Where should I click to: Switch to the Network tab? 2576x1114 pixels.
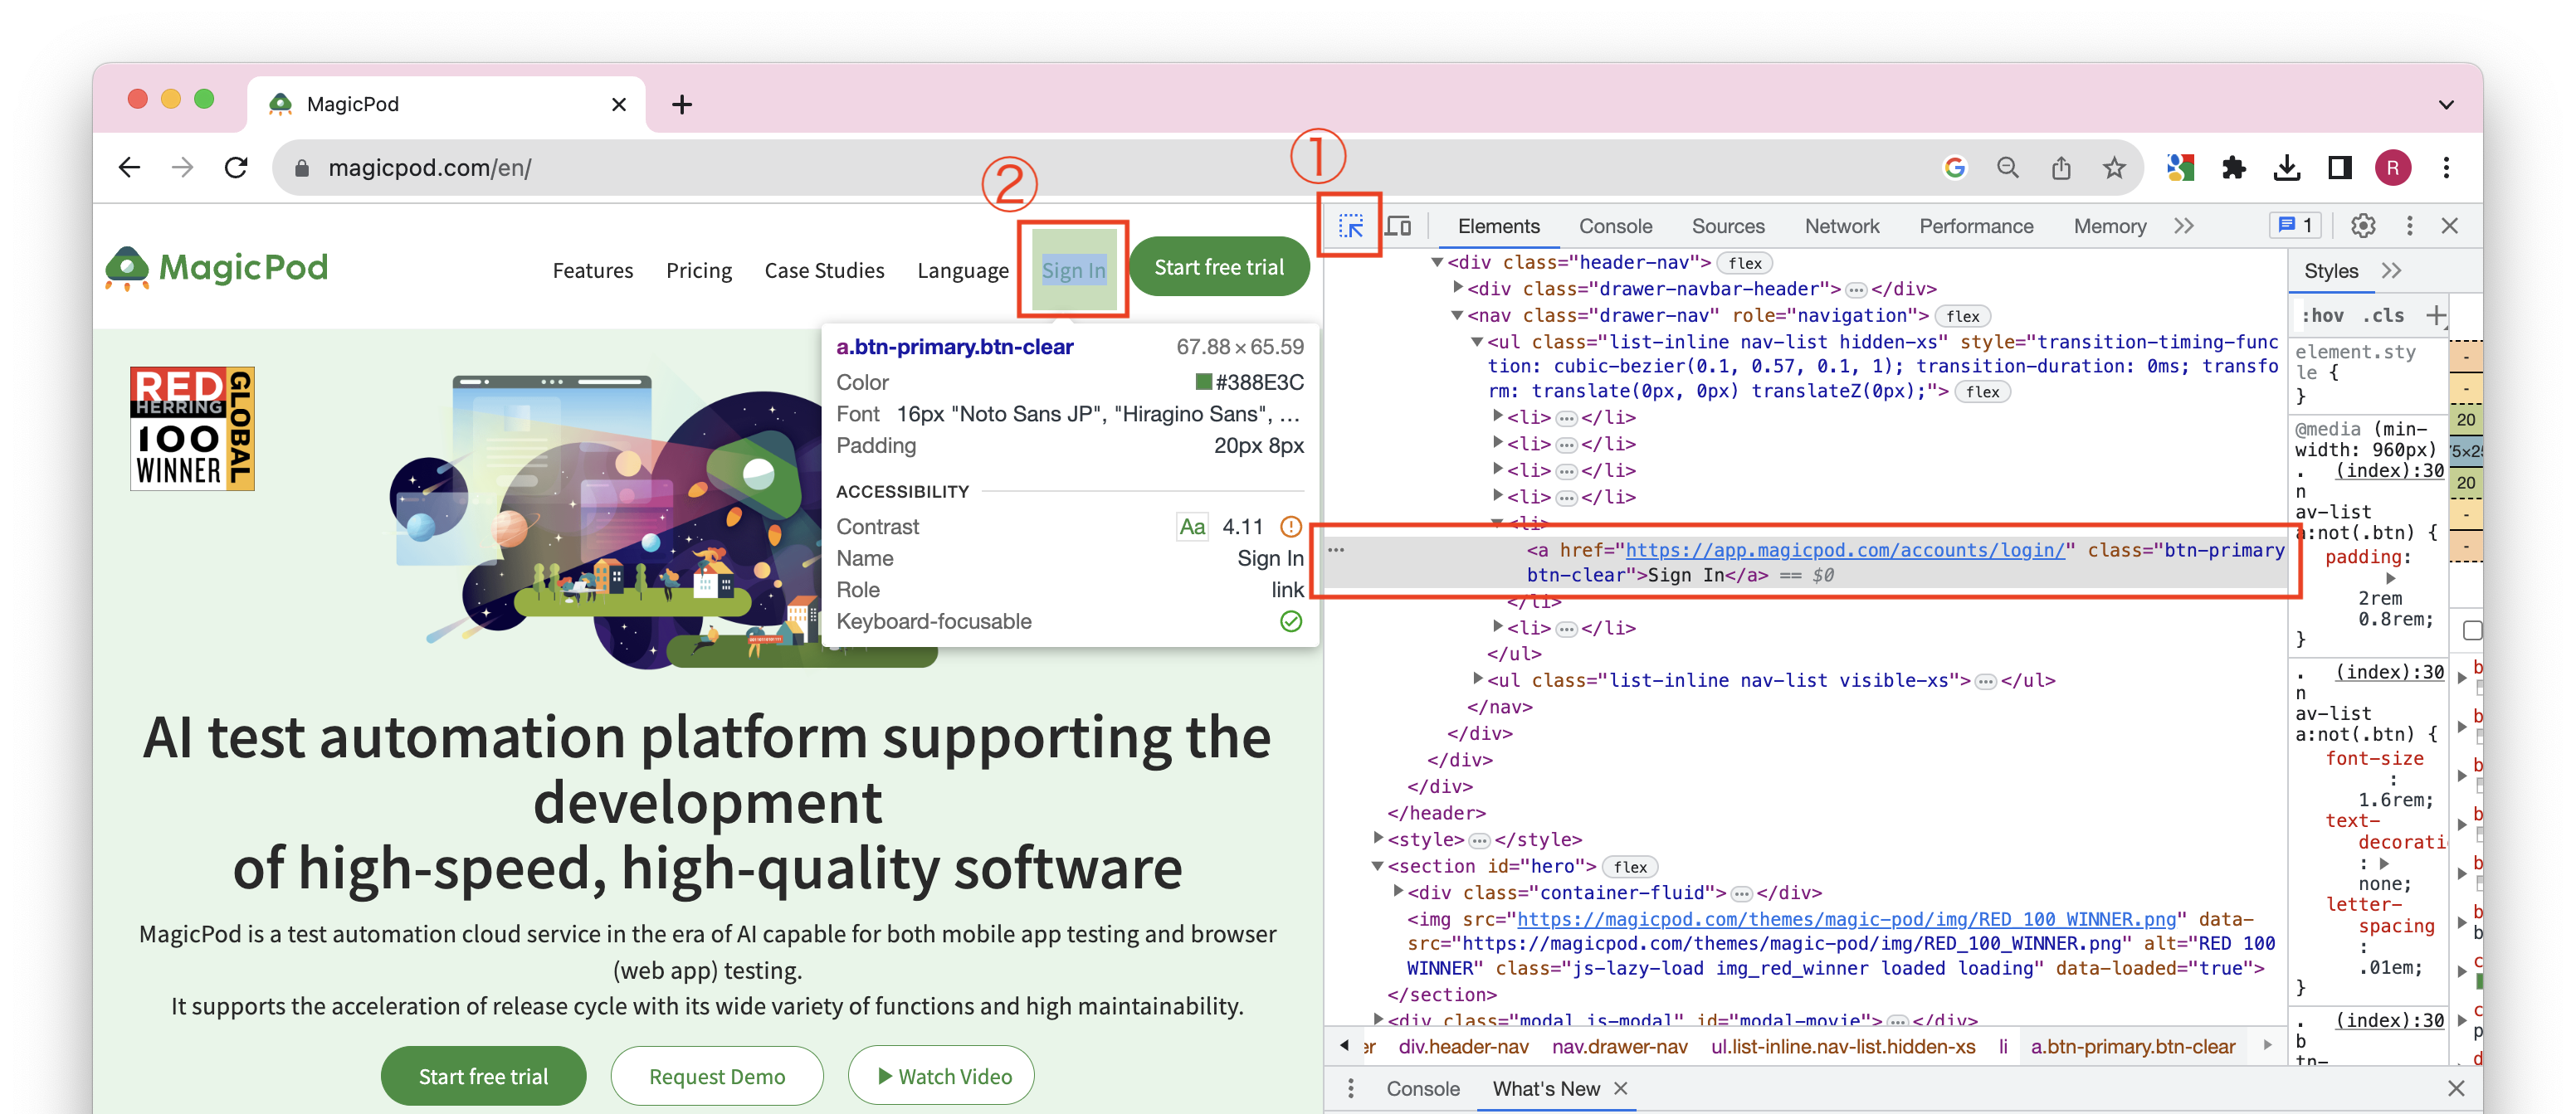[x=1842, y=226]
